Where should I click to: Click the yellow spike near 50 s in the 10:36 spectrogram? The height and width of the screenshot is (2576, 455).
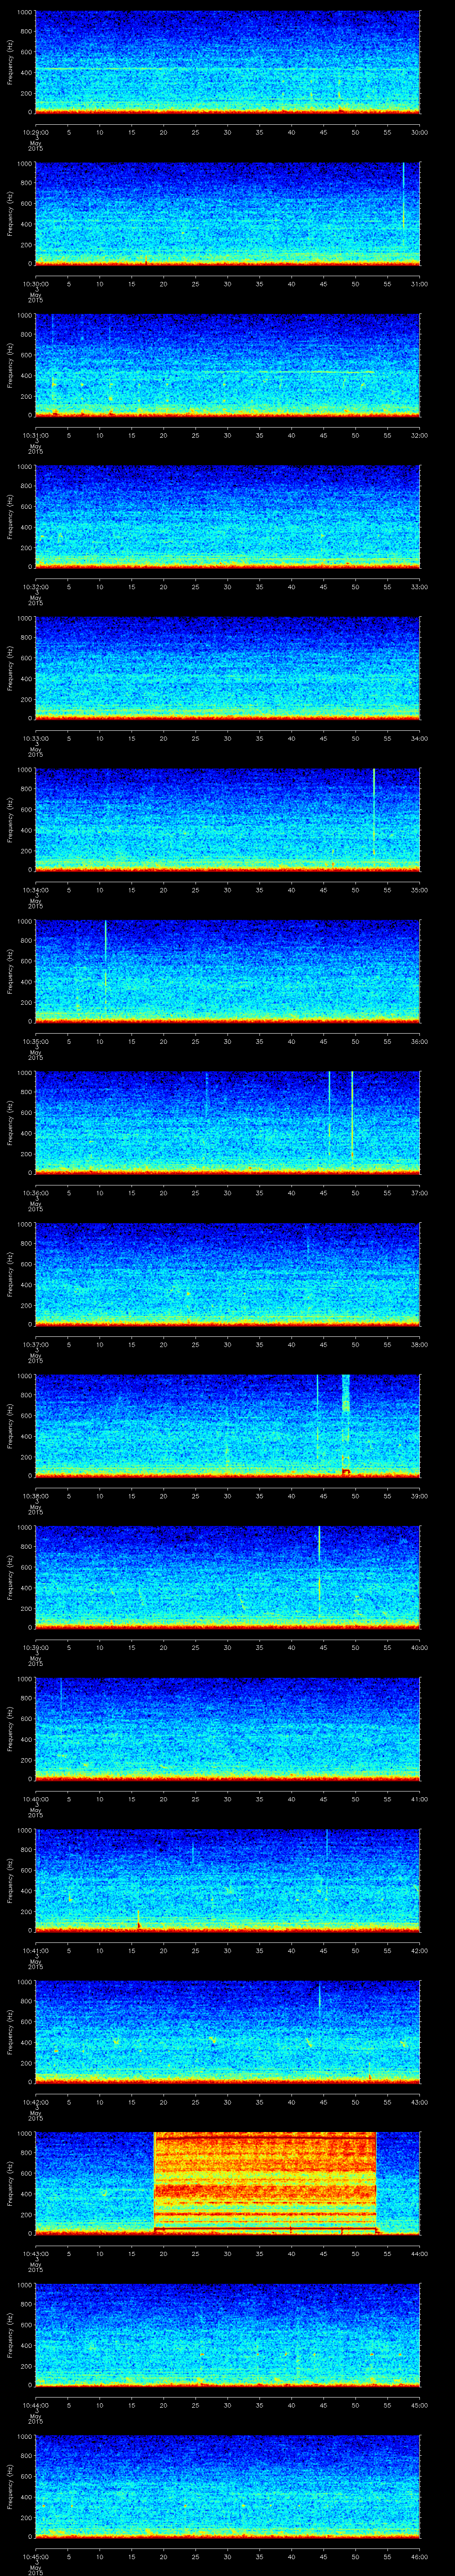click(352, 1115)
